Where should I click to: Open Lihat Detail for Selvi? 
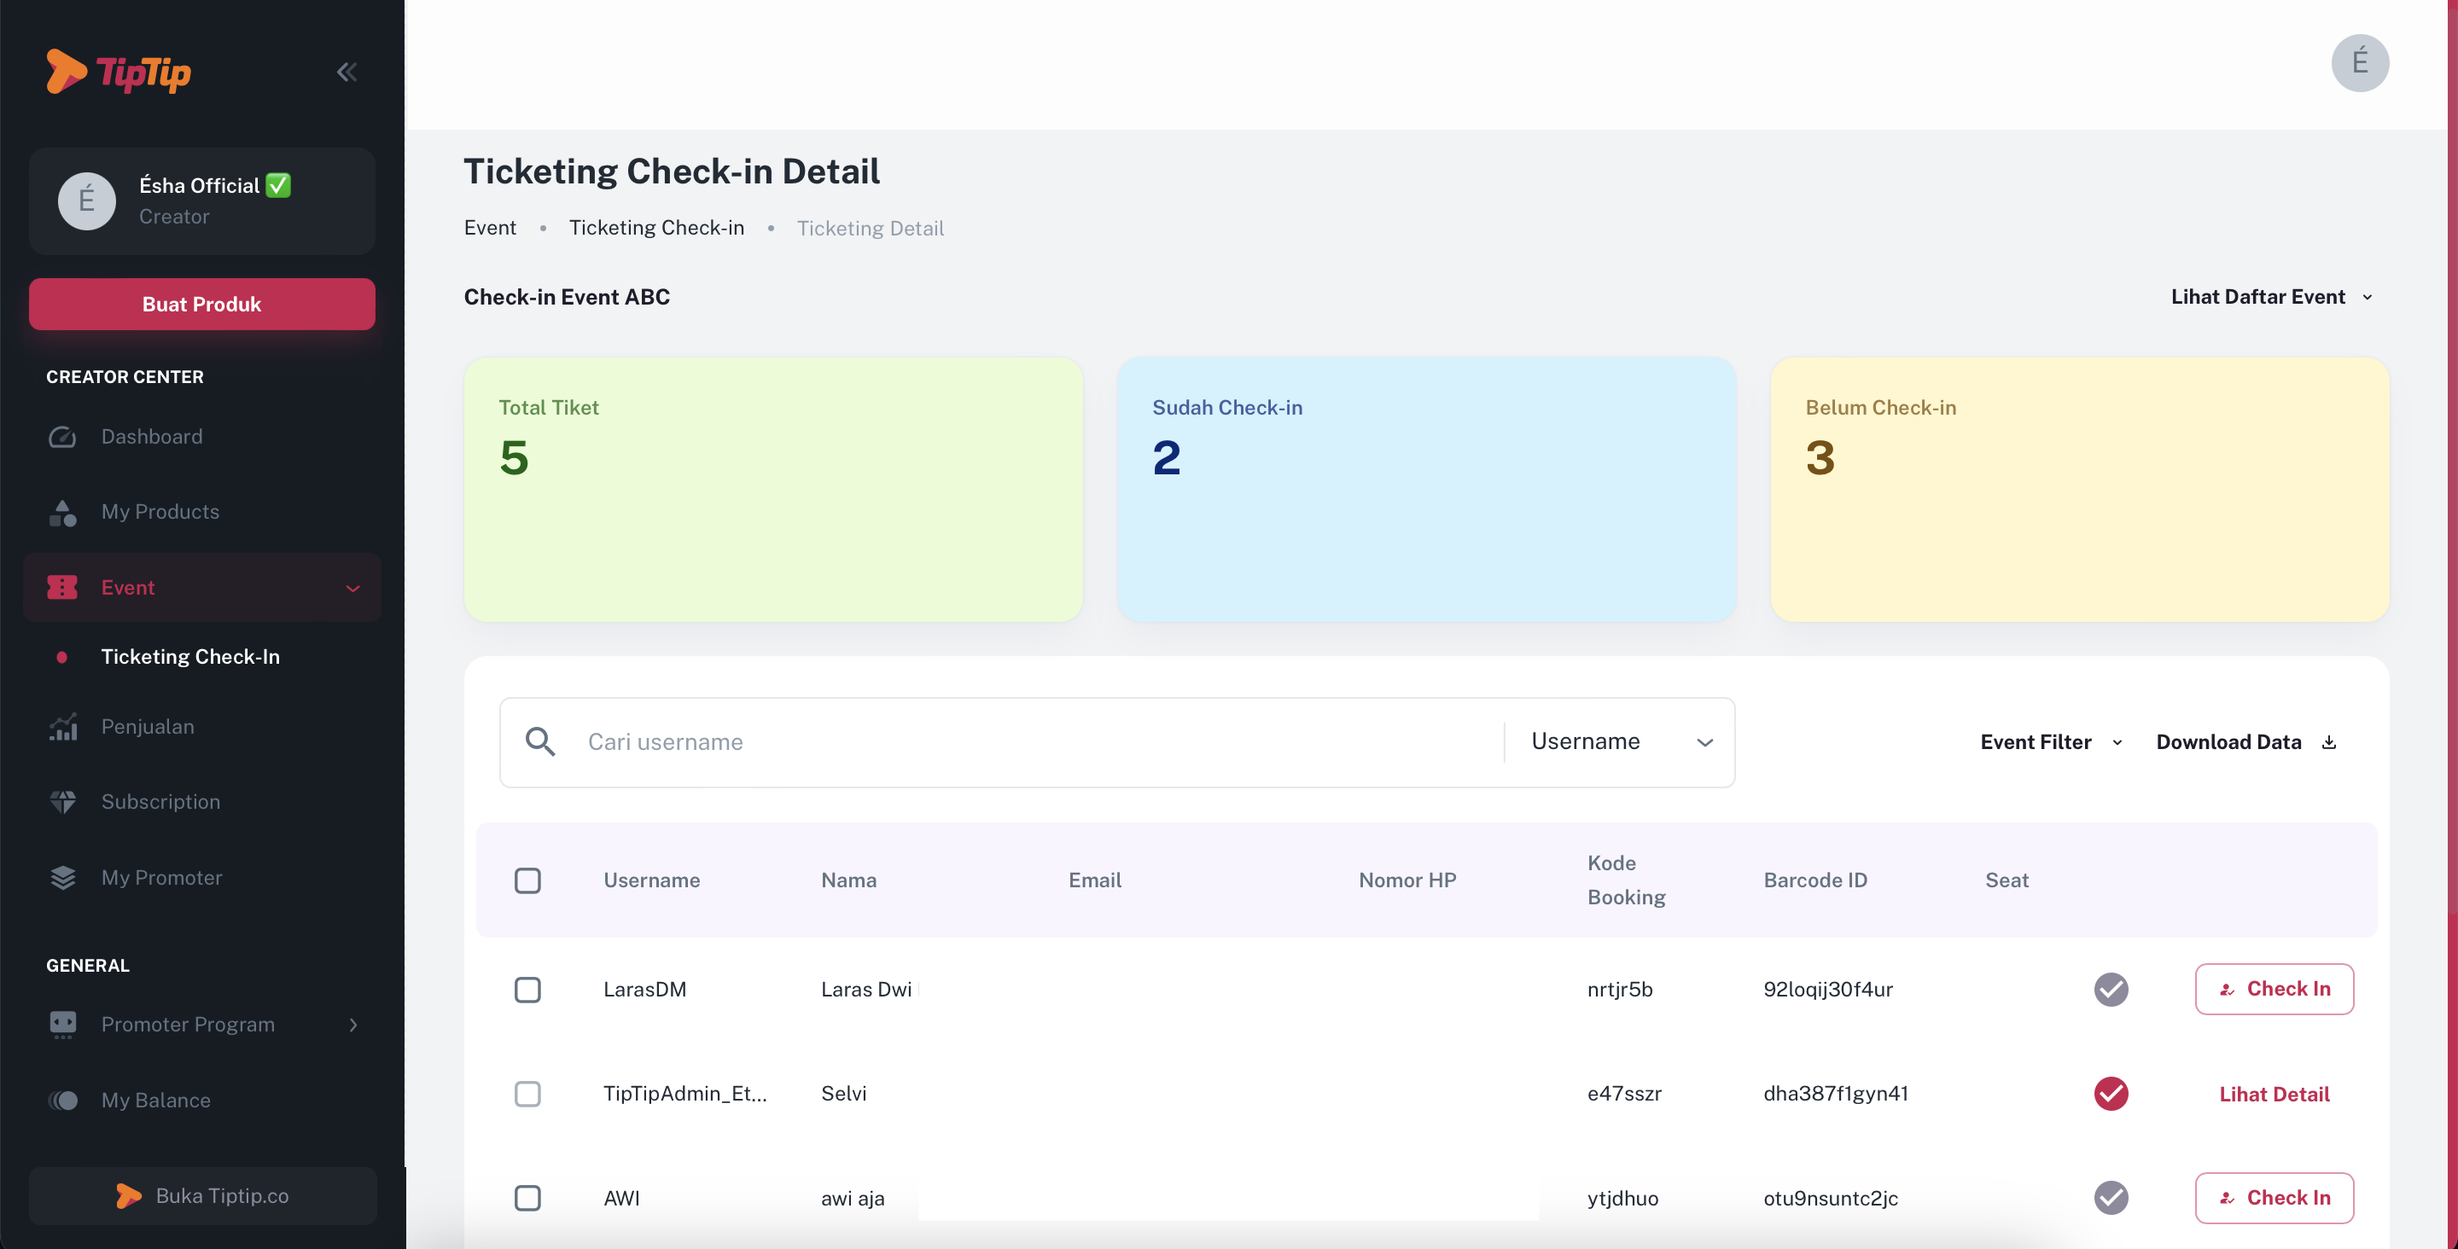[x=2274, y=1094]
